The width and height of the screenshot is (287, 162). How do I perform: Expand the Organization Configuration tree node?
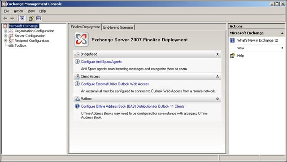pyautogui.click(x=5, y=31)
